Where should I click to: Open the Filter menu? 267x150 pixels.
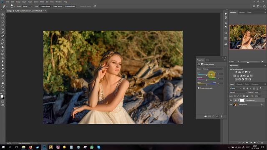pyautogui.click(x=42, y=2)
